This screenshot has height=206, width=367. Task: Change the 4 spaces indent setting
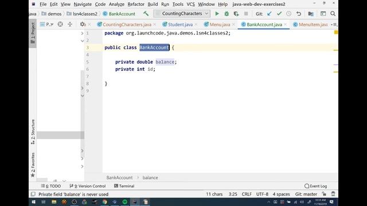[281, 194]
